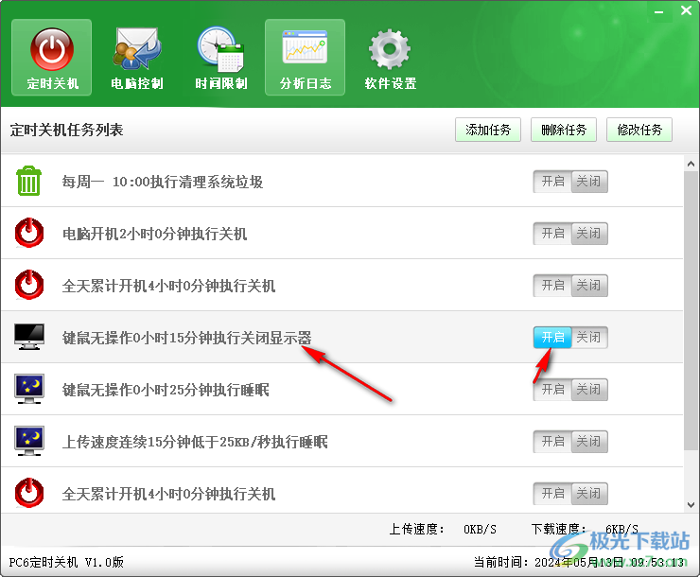Screen dimensions: 700x577
Task: Disable 电脑开机2小时 task via 关闭
Action: [589, 234]
